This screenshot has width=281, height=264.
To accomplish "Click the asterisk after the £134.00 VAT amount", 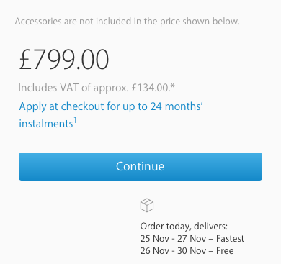I will coord(173,86).
